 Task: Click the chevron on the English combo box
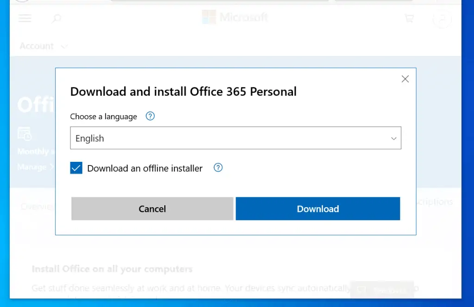[393, 138]
